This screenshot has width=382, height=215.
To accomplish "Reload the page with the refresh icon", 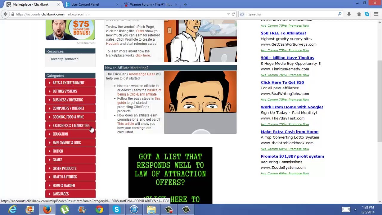I will pyautogui.click(x=233, y=14).
